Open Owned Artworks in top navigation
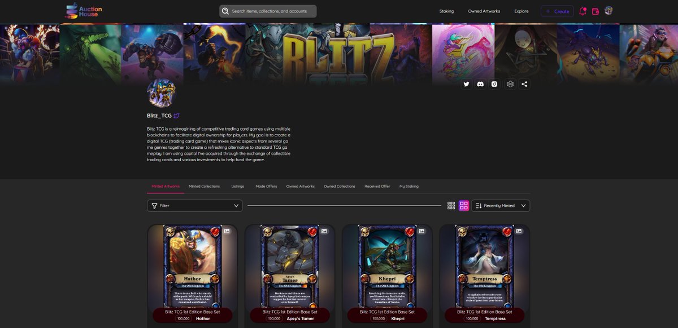Viewport: 678px width, 328px height. [484, 11]
